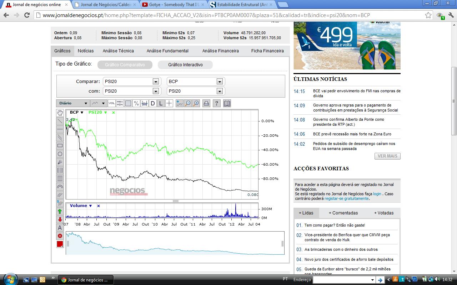The image size is (457, 285).
Task: Bookmark page with the star icon
Action: 428,15
